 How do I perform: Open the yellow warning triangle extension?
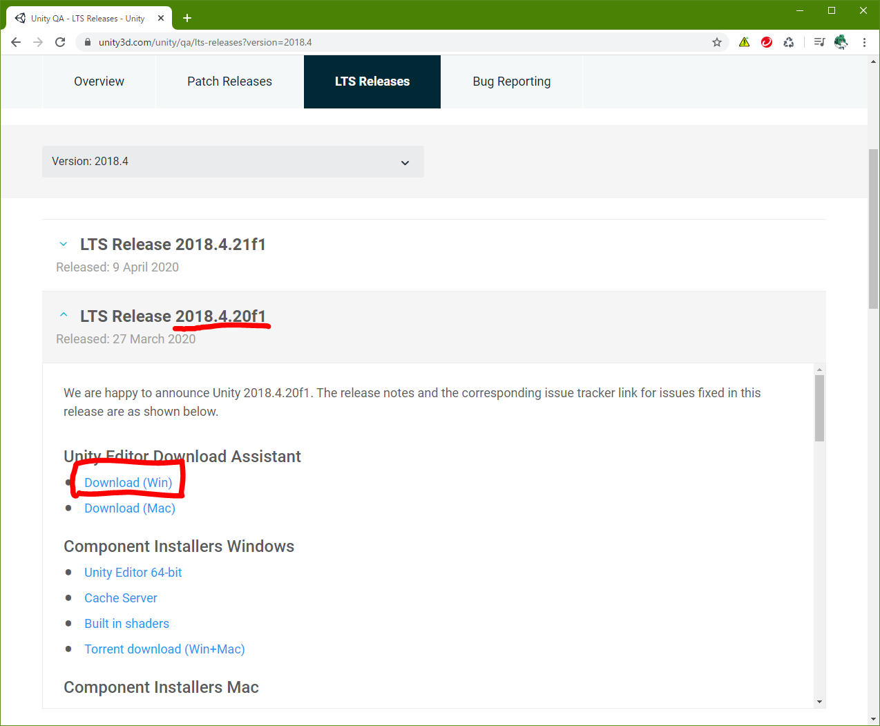pos(744,42)
